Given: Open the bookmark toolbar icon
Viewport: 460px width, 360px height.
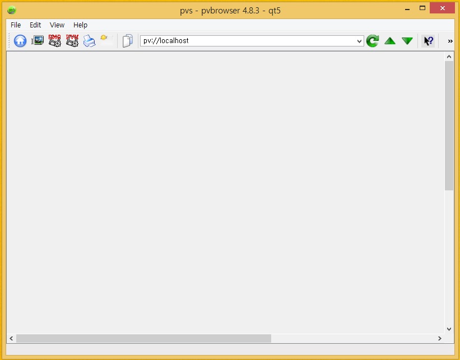Looking at the screenshot, I should pyautogui.click(x=104, y=40).
